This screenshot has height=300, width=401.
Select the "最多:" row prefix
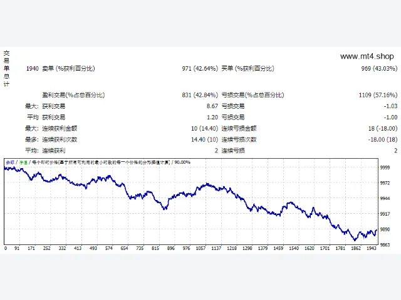(32, 139)
